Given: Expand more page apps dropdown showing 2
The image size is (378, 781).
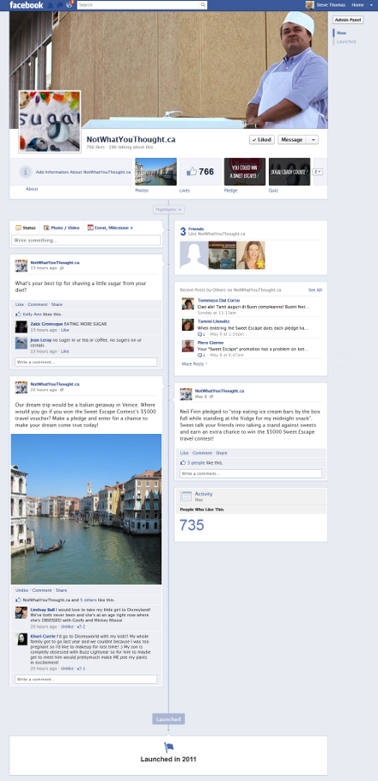Looking at the screenshot, I should coord(318,171).
